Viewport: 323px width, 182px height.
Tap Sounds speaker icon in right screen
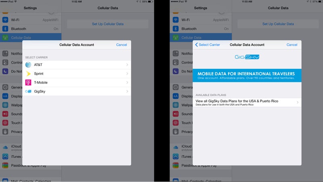176,114
